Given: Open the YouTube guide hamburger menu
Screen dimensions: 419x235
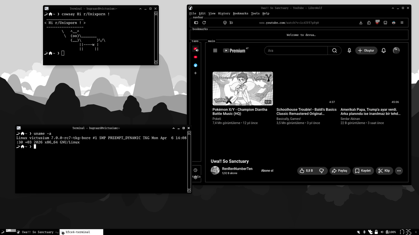Looking at the screenshot, I should pos(216,50).
